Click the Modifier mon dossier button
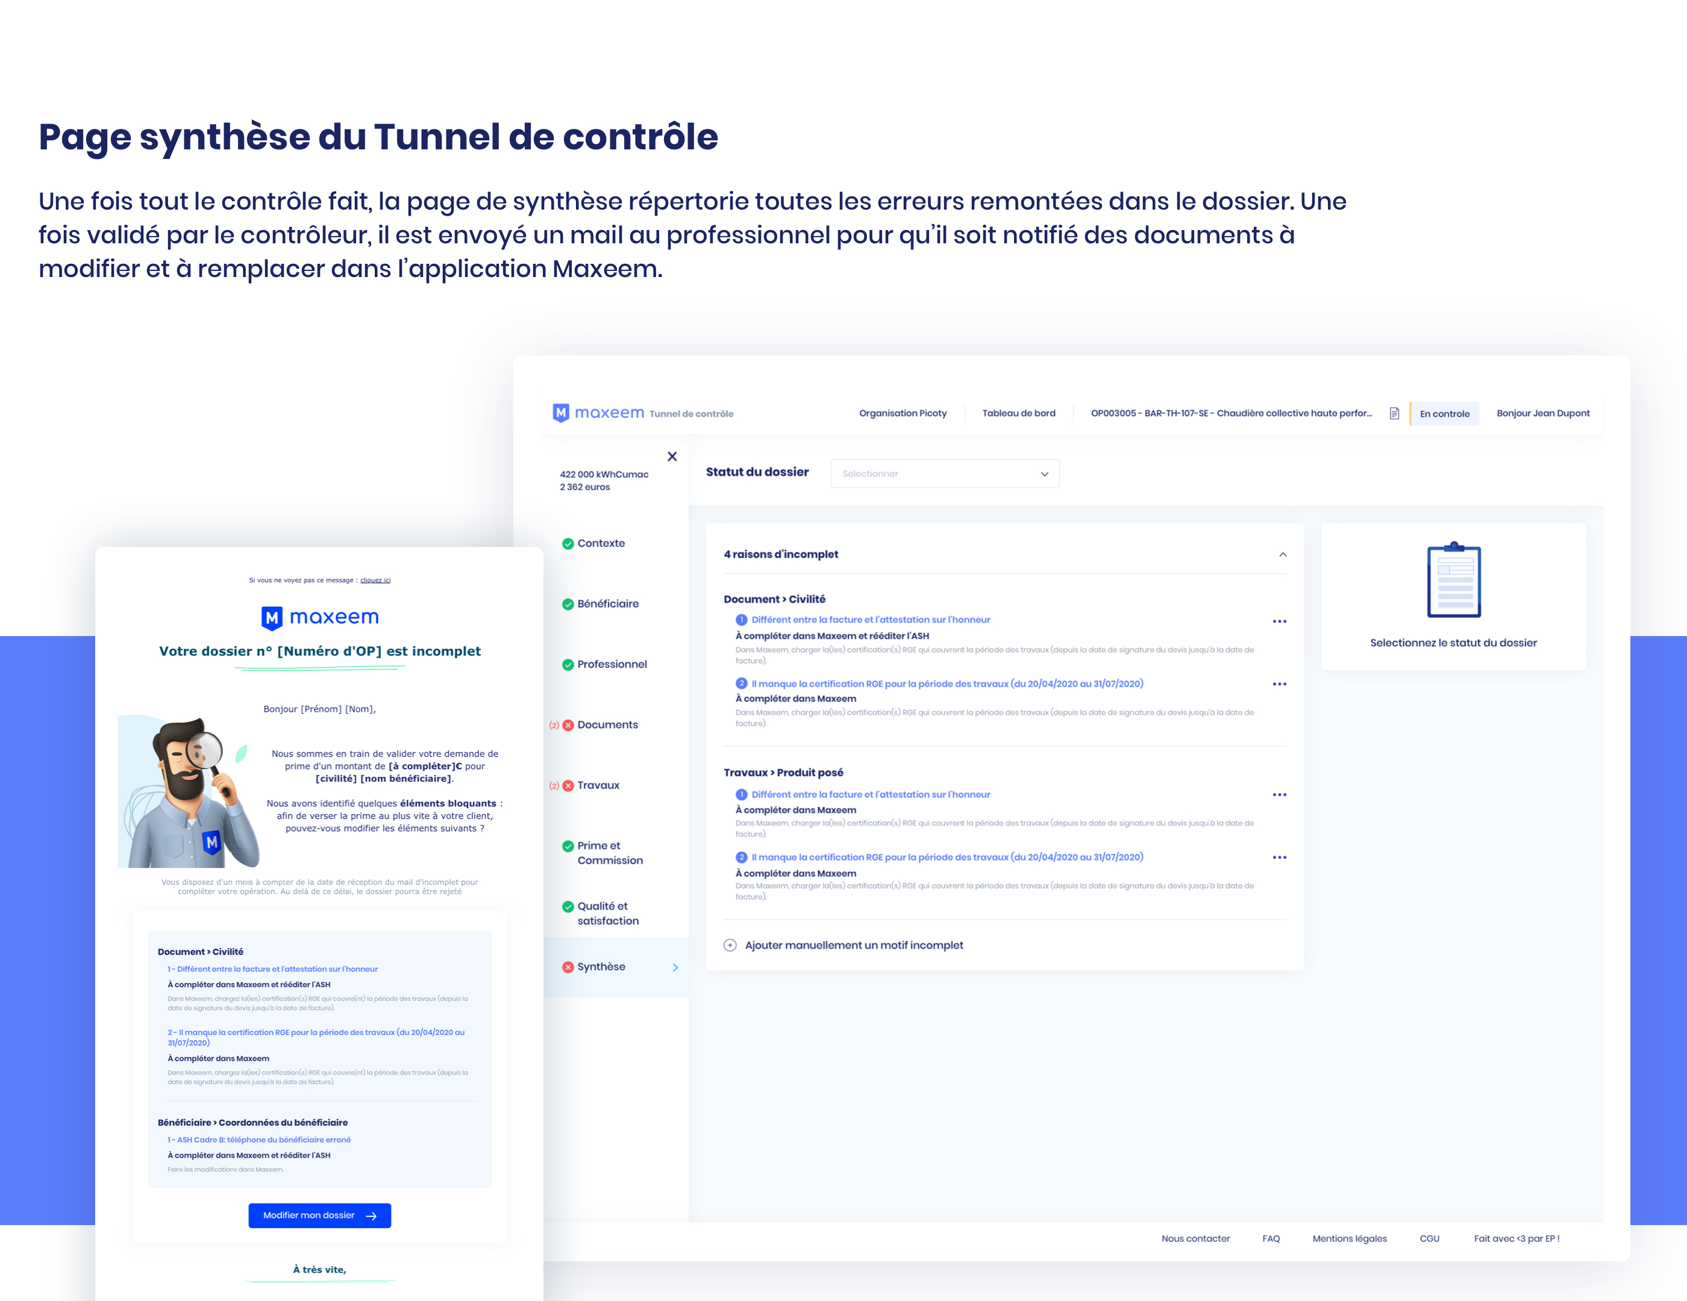The height and width of the screenshot is (1301, 1687). click(319, 1215)
